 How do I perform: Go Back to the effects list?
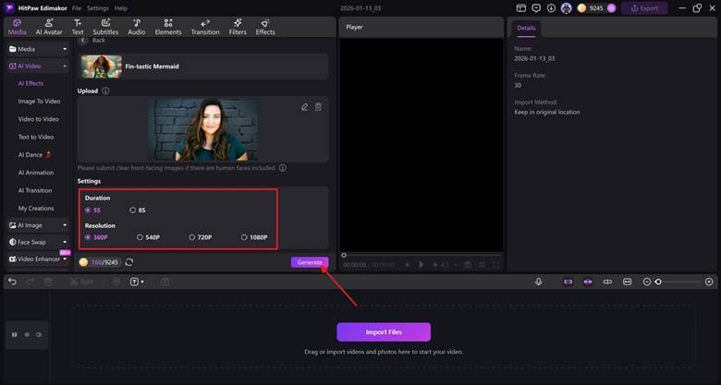(x=92, y=41)
